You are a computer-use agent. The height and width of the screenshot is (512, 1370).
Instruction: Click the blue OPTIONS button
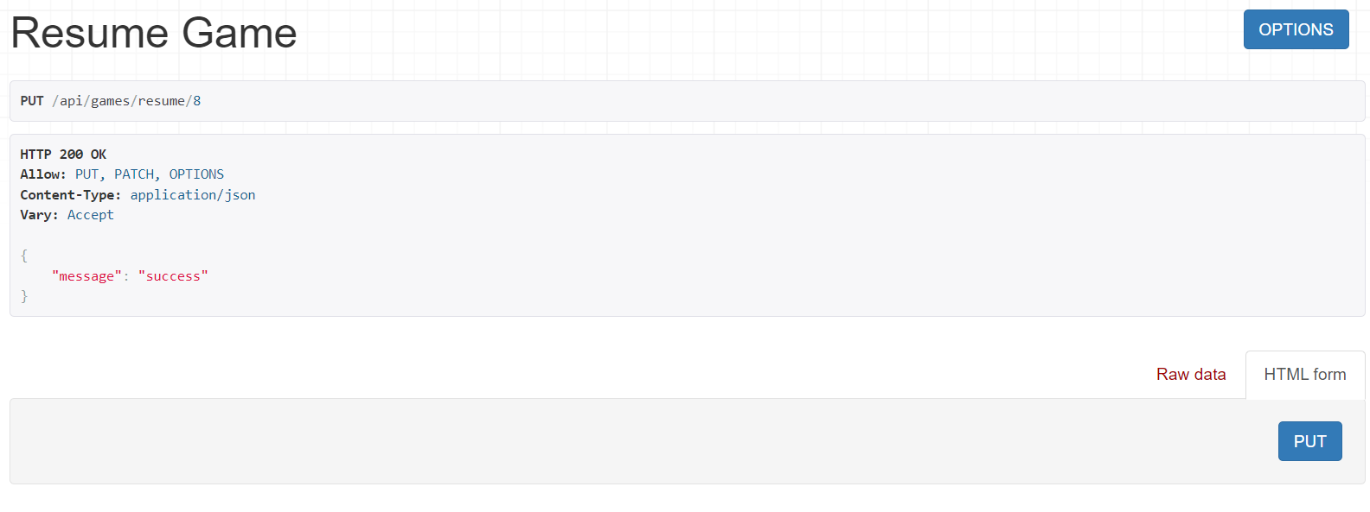[x=1295, y=29]
